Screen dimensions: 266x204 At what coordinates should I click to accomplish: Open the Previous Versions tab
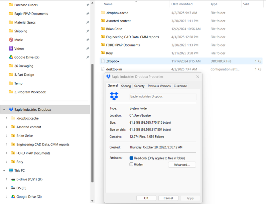coord(159,86)
